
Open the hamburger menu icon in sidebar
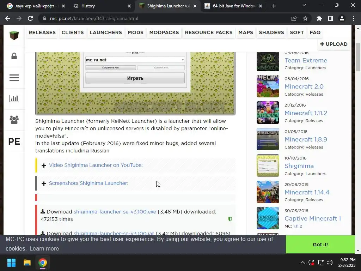[14, 78]
